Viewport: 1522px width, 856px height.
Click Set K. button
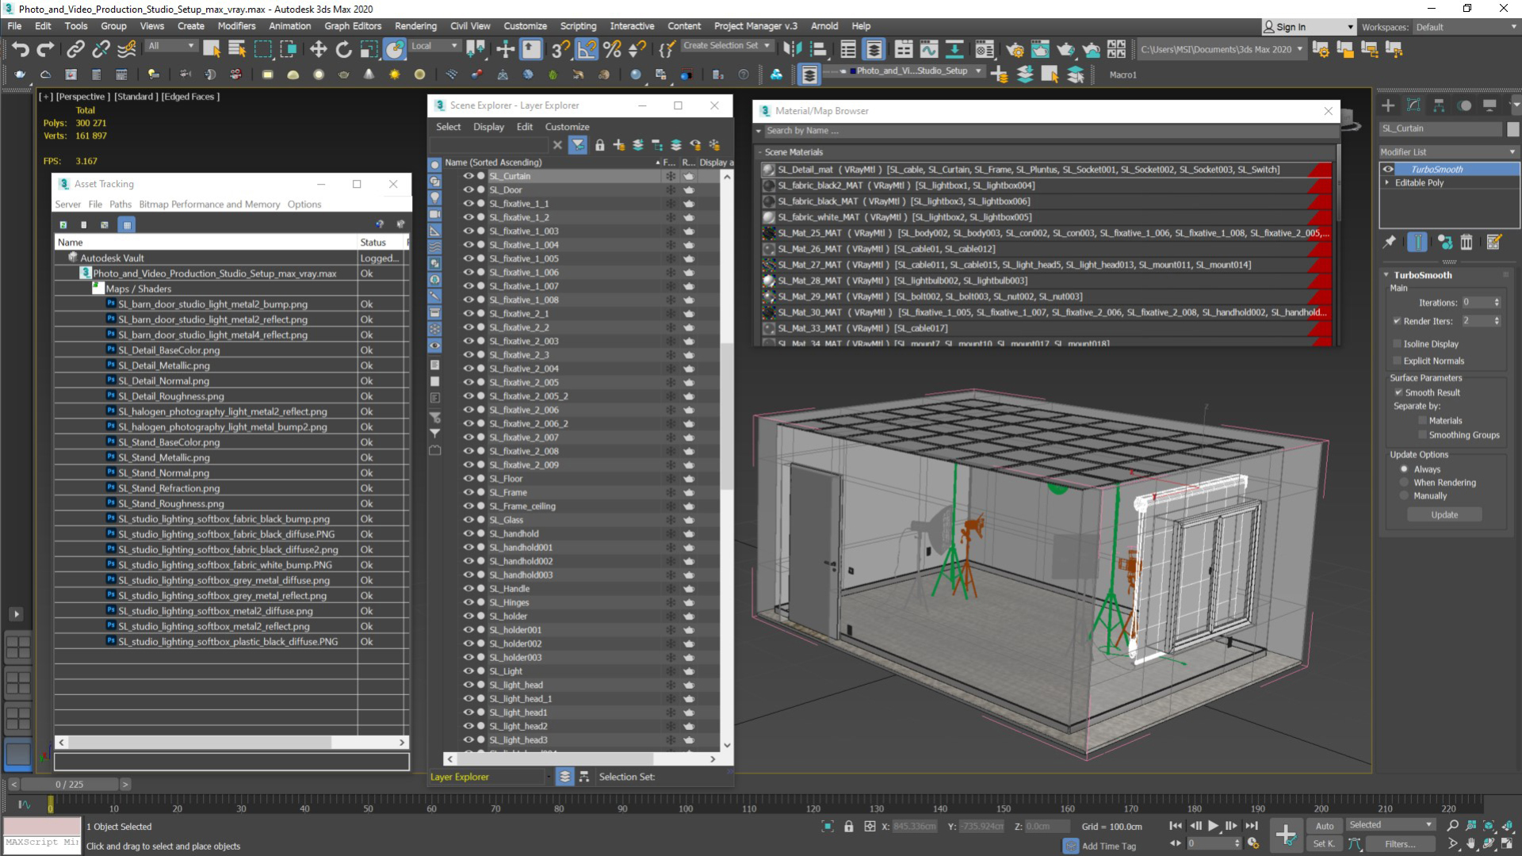(x=1325, y=844)
